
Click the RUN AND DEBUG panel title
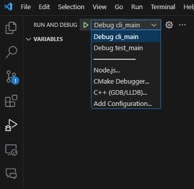[x=55, y=25]
